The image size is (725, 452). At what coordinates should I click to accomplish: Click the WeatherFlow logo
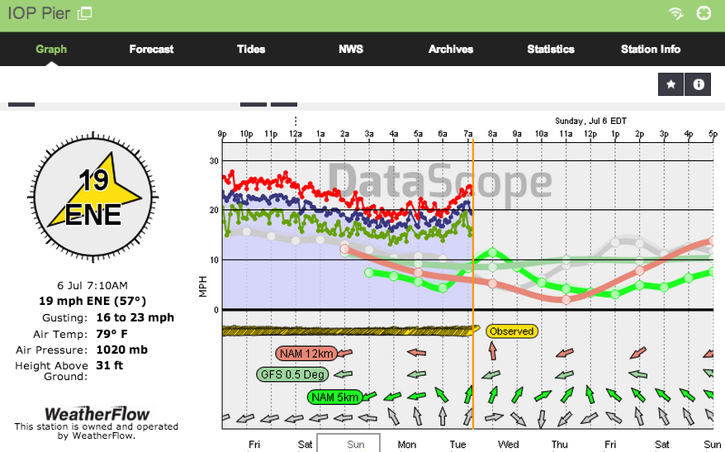coord(97,414)
